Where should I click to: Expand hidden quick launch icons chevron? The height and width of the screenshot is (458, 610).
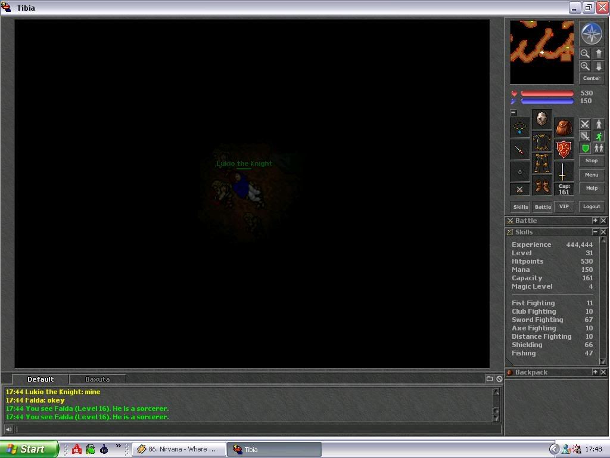pos(119,446)
